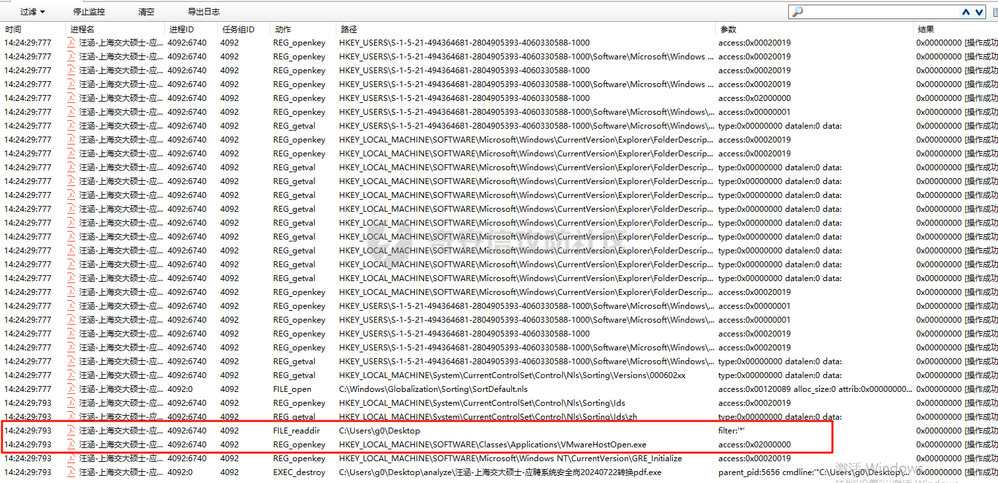This screenshot has height=483, width=998.
Task: Jump to next search match arrow
Action: (x=979, y=12)
